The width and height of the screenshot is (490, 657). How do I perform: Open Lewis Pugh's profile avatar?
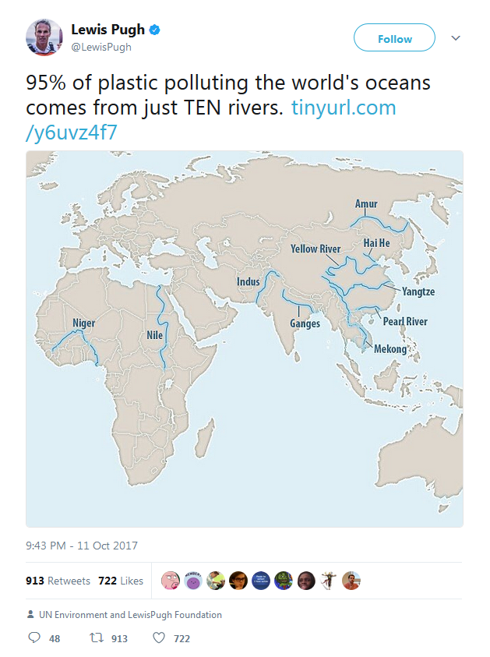(47, 36)
